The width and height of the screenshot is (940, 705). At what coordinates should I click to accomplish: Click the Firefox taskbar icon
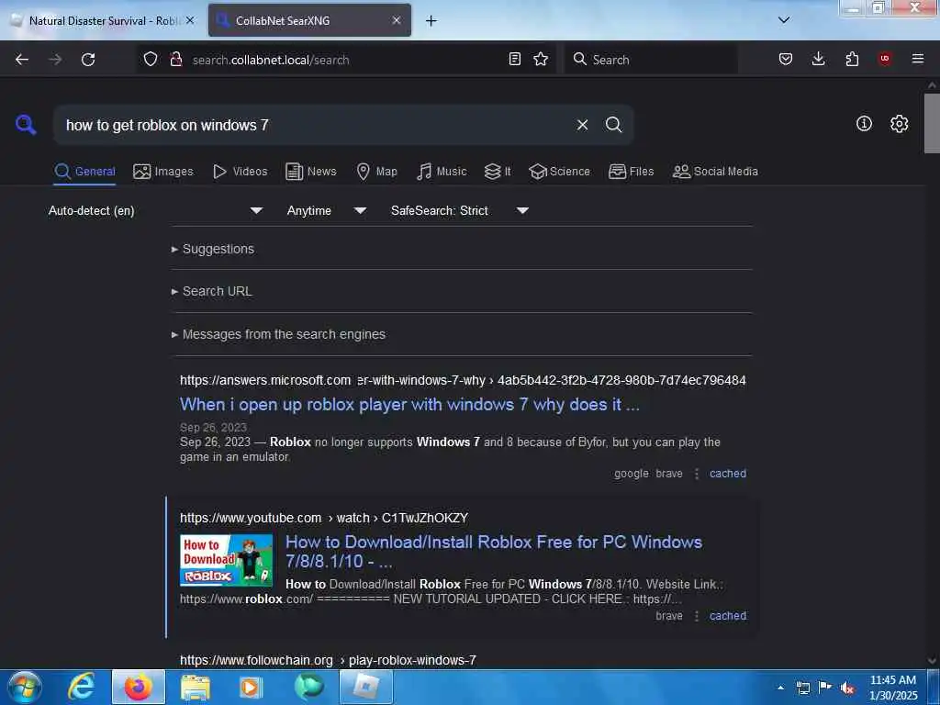tap(139, 687)
